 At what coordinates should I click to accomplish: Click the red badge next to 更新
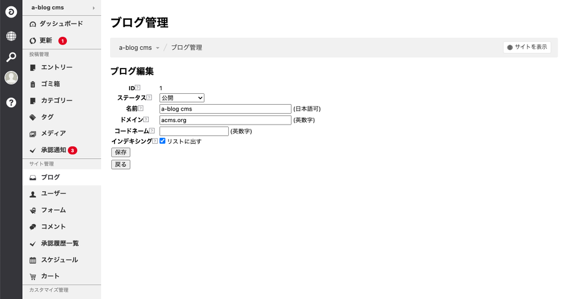point(63,41)
